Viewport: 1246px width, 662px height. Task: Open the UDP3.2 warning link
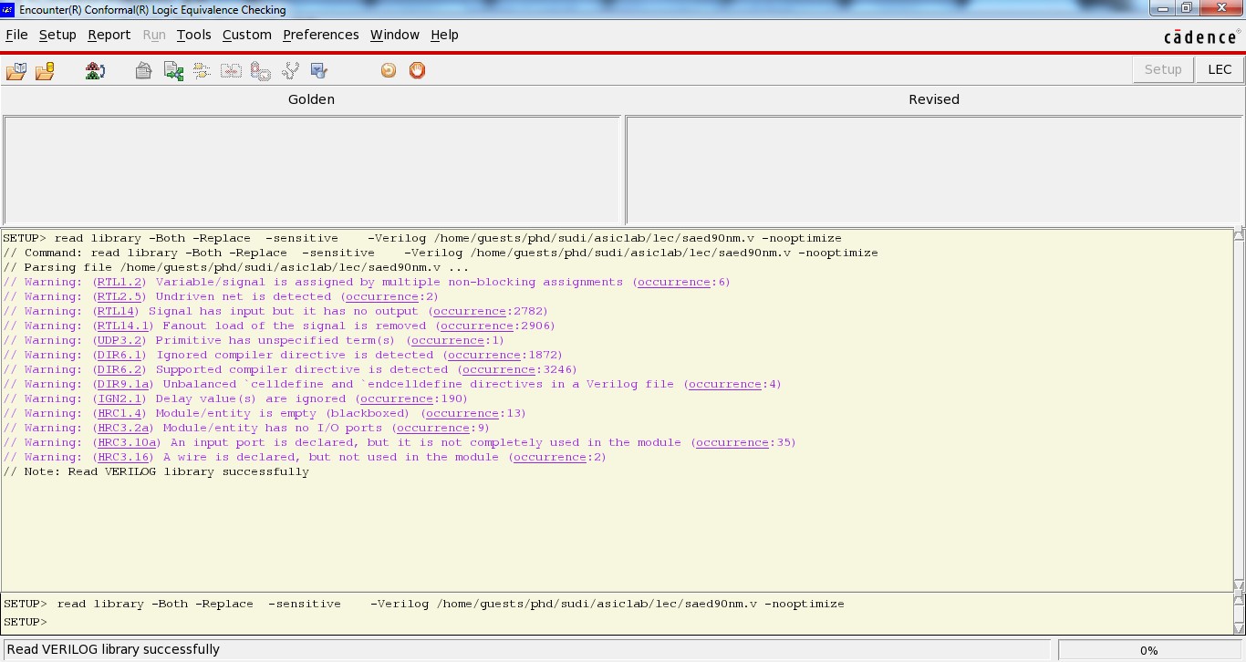pos(119,340)
